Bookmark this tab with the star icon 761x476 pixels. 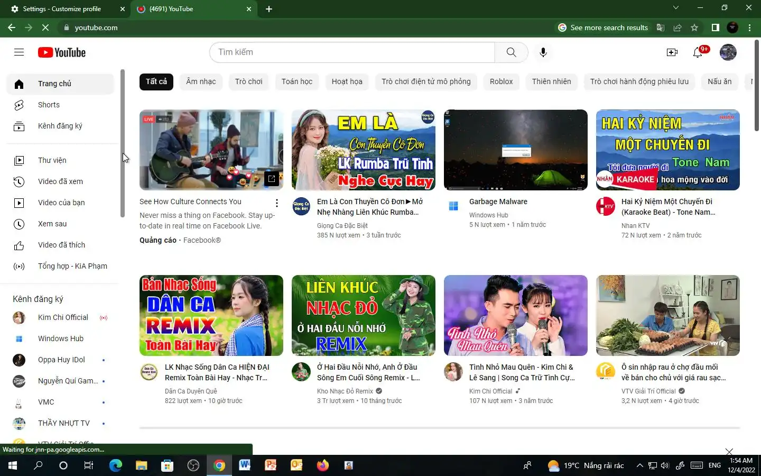pyautogui.click(x=694, y=28)
